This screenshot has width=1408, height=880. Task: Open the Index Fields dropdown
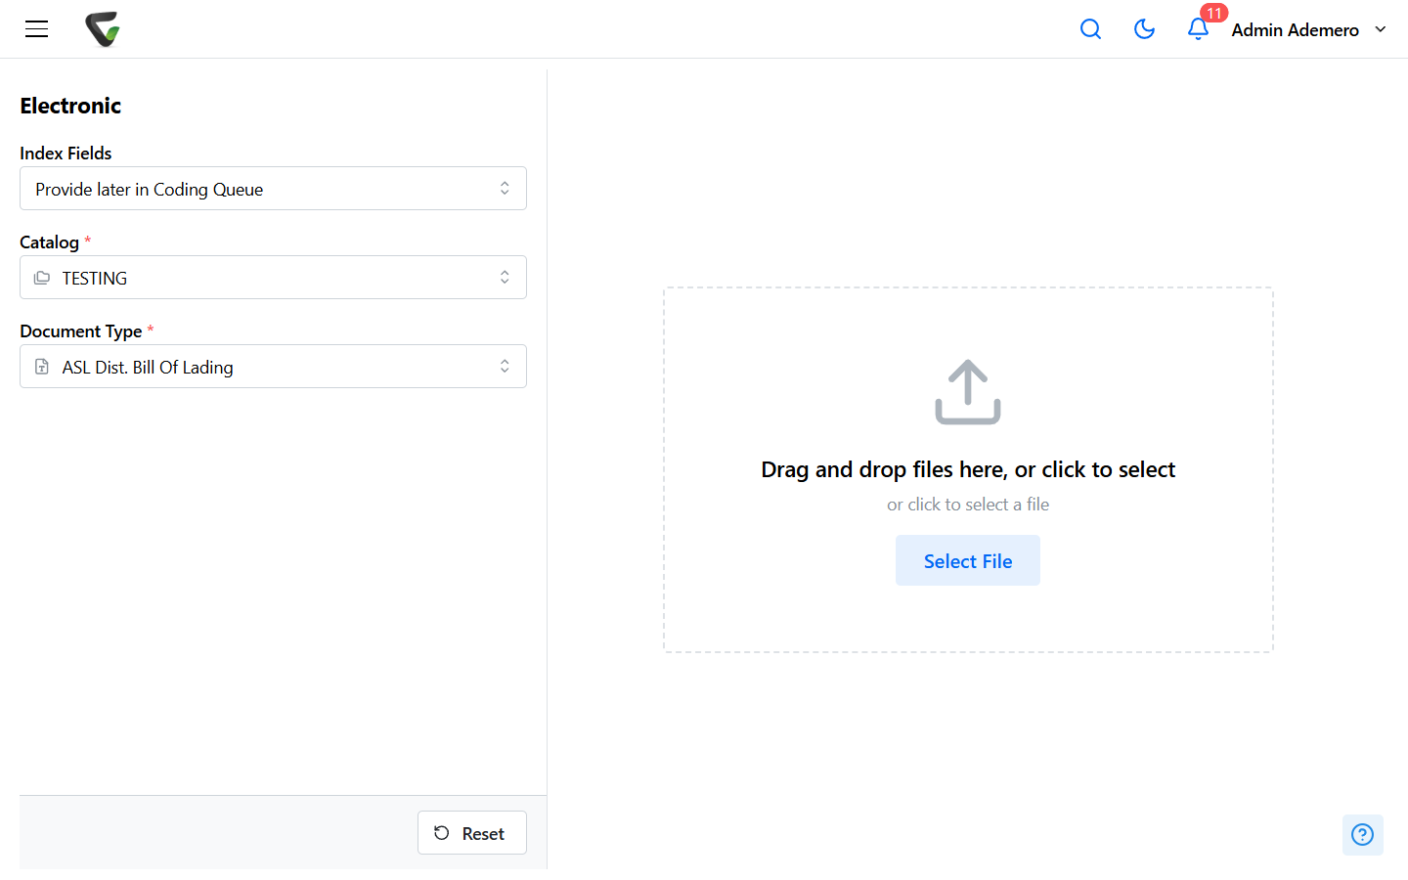(273, 189)
